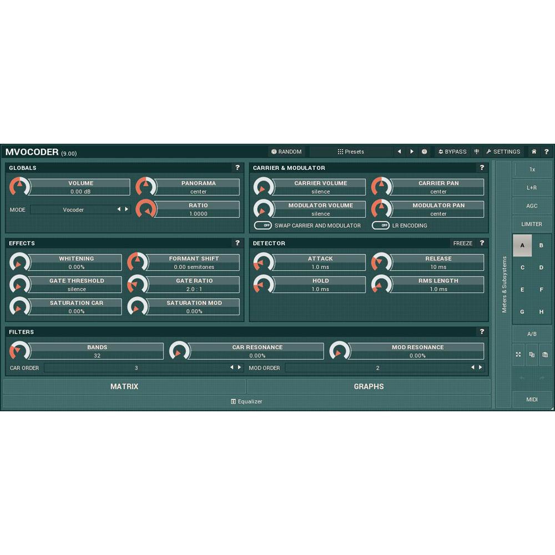
Task: Open the Presets grid icon
Action: click(340, 152)
